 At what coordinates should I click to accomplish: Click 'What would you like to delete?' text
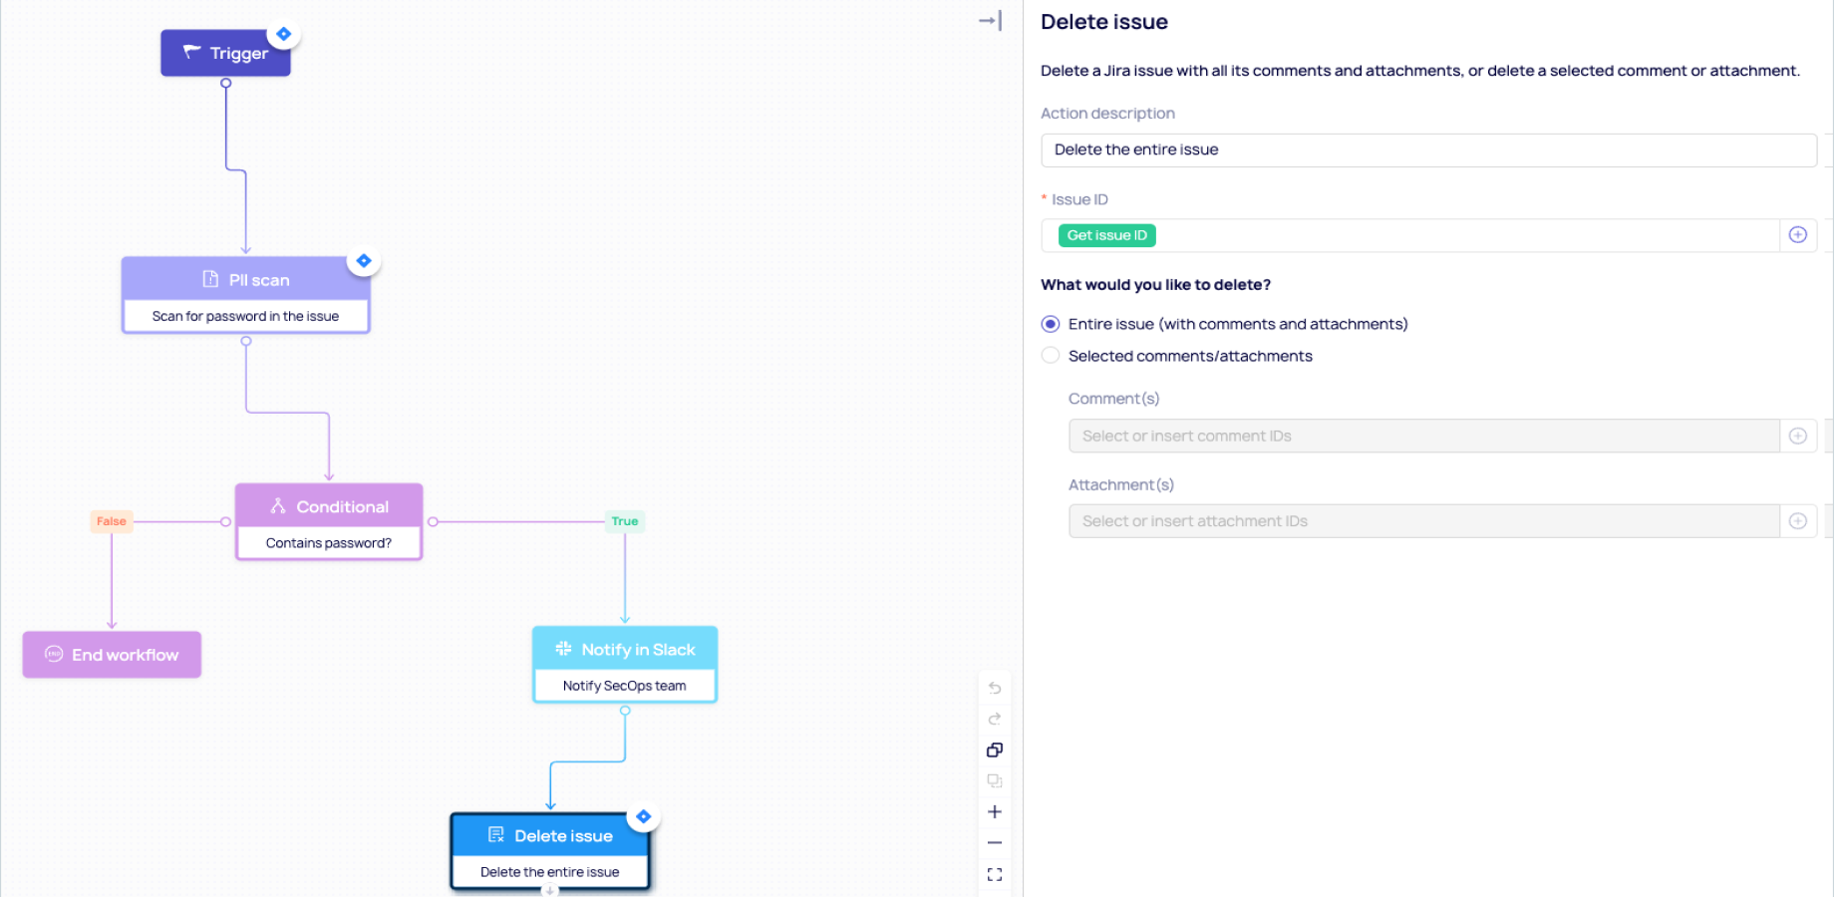1155,285
